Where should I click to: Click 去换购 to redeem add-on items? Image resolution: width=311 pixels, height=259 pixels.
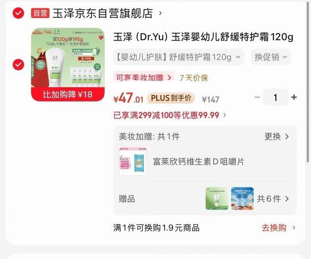(x=279, y=228)
